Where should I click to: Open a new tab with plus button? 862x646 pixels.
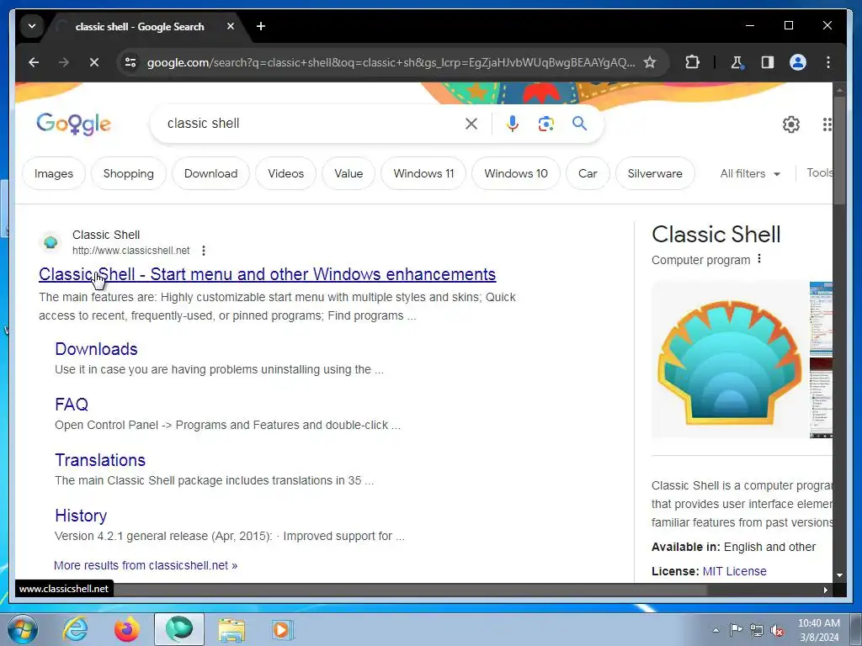[x=261, y=26]
